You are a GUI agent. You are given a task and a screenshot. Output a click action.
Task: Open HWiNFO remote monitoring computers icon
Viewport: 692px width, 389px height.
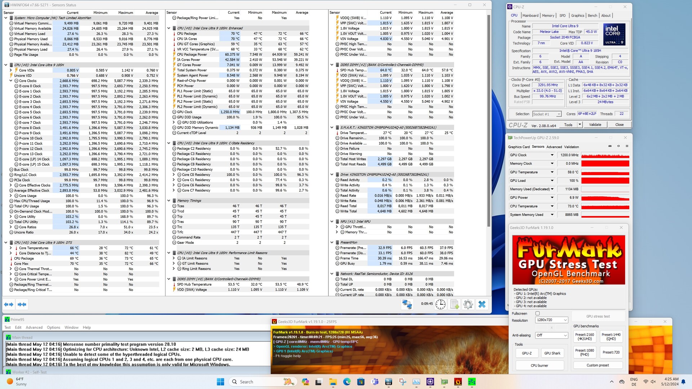tap(407, 304)
